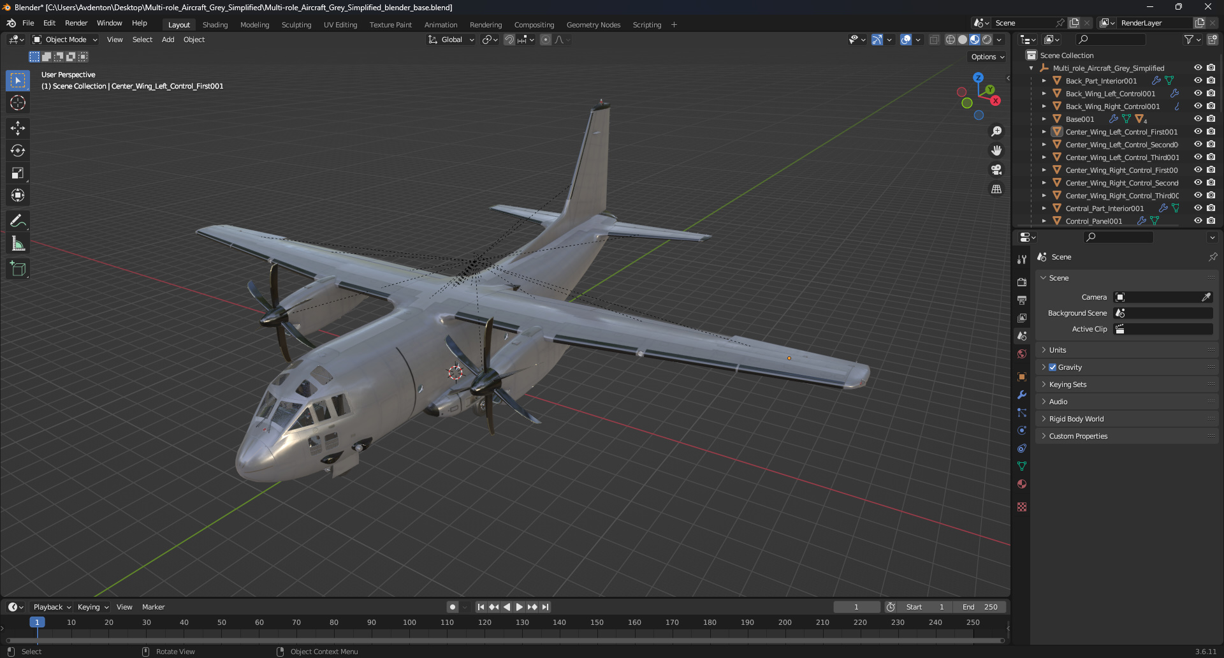Viewport: 1224px width, 658px height.
Task: Open the Texture properties tab
Action: (x=1022, y=507)
